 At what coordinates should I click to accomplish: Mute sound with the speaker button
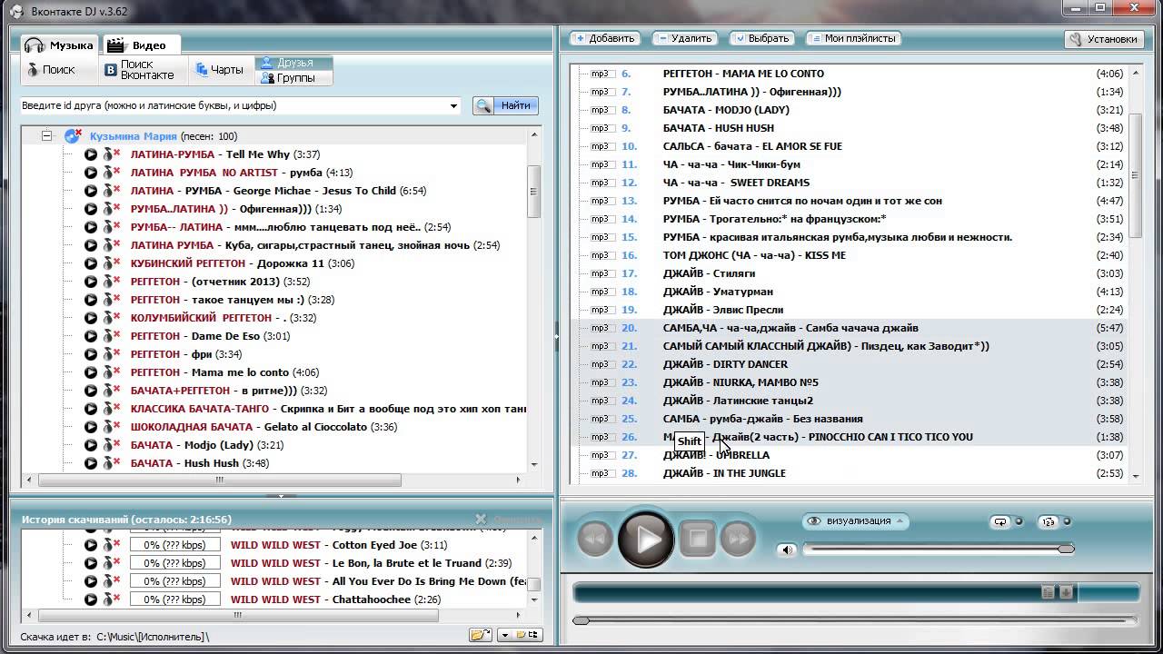tap(787, 550)
